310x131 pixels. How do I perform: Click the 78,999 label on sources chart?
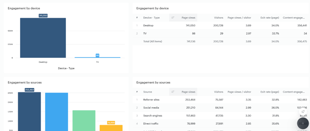[111, 123]
